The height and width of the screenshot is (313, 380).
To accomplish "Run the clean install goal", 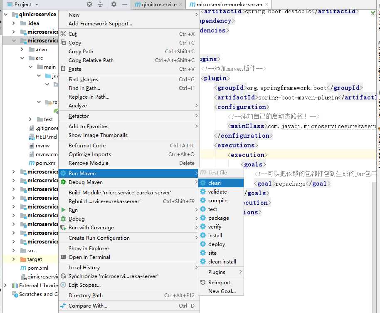I will pos(221,261).
